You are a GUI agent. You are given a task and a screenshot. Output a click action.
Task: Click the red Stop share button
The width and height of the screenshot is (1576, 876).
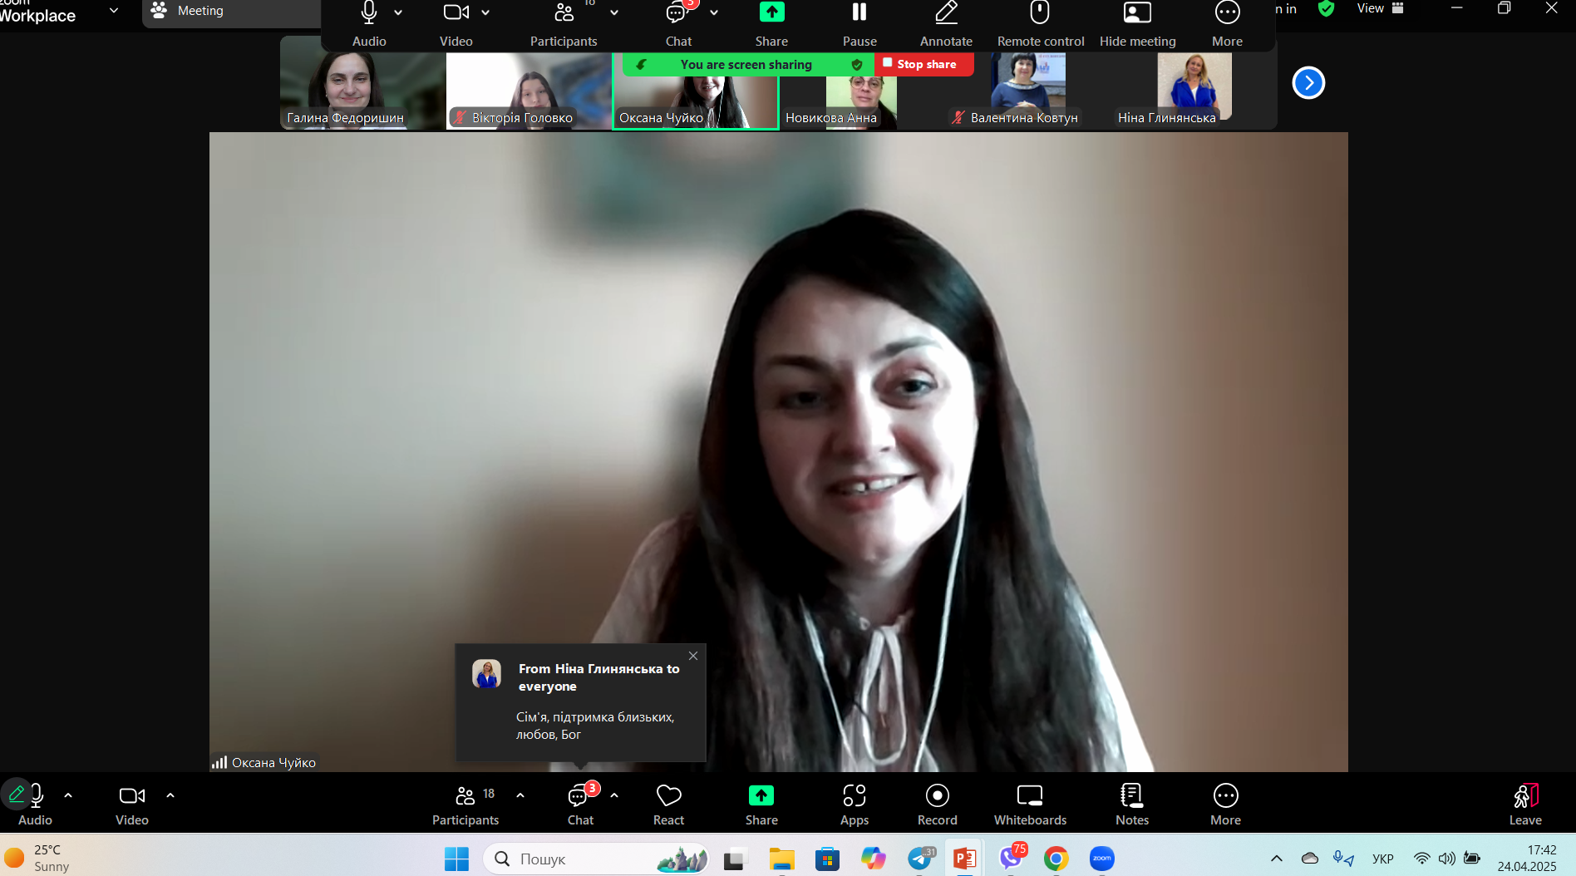click(923, 64)
